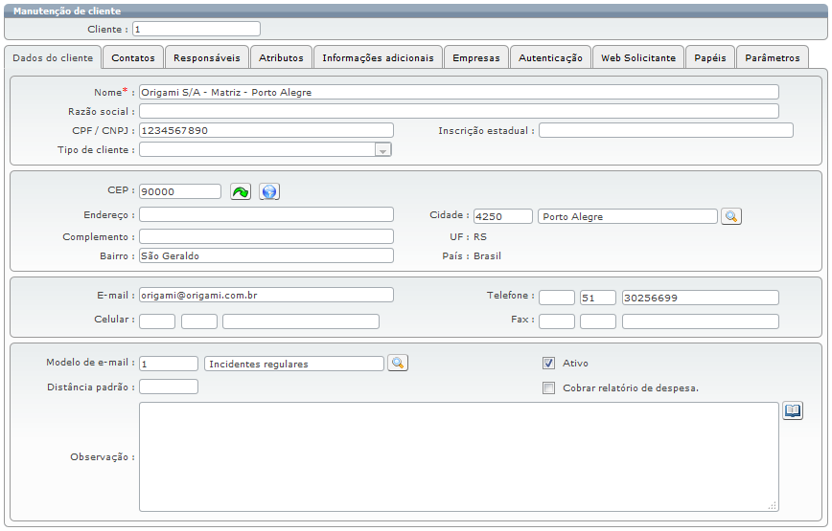
Task: Click the Incidentes regulares field
Action: (x=294, y=364)
